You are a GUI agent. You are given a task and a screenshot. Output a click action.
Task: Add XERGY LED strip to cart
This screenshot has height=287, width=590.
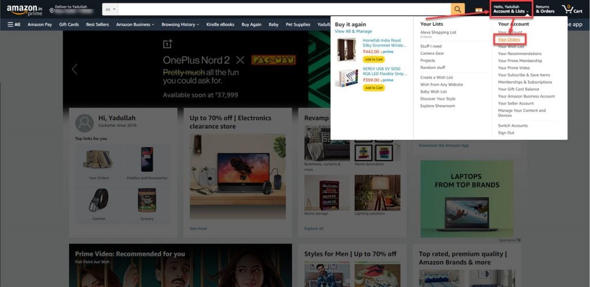click(373, 88)
